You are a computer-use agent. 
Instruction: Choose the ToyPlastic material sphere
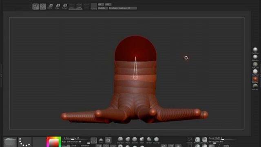[255, 72]
